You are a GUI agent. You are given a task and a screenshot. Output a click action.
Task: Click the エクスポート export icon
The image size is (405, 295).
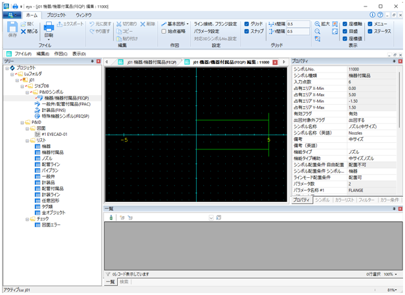tap(60, 24)
